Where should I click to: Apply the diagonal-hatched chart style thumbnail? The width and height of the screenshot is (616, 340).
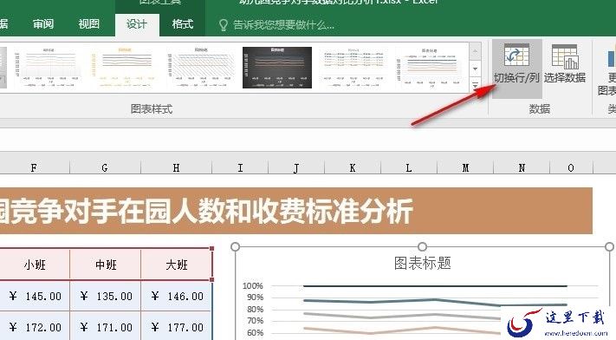tap(200, 68)
